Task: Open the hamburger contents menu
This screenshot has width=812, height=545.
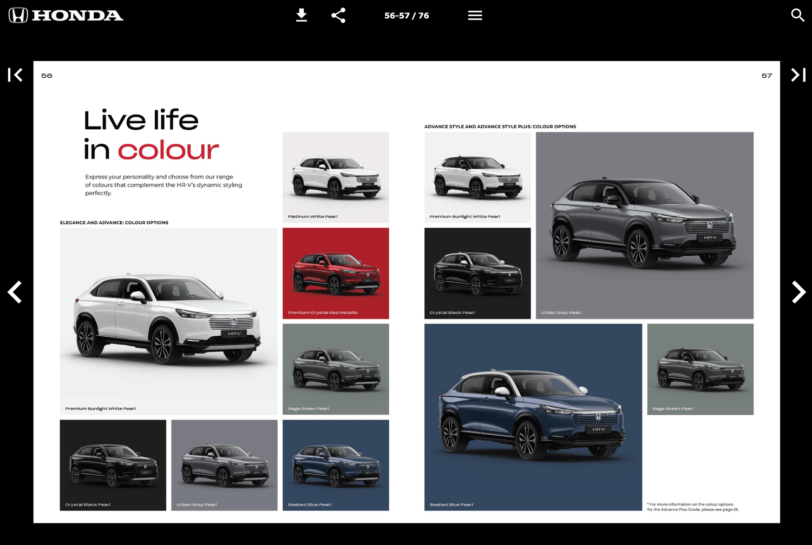Action: [x=475, y=15]
